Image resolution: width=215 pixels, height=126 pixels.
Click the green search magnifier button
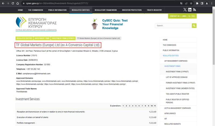tap(194, 26)
